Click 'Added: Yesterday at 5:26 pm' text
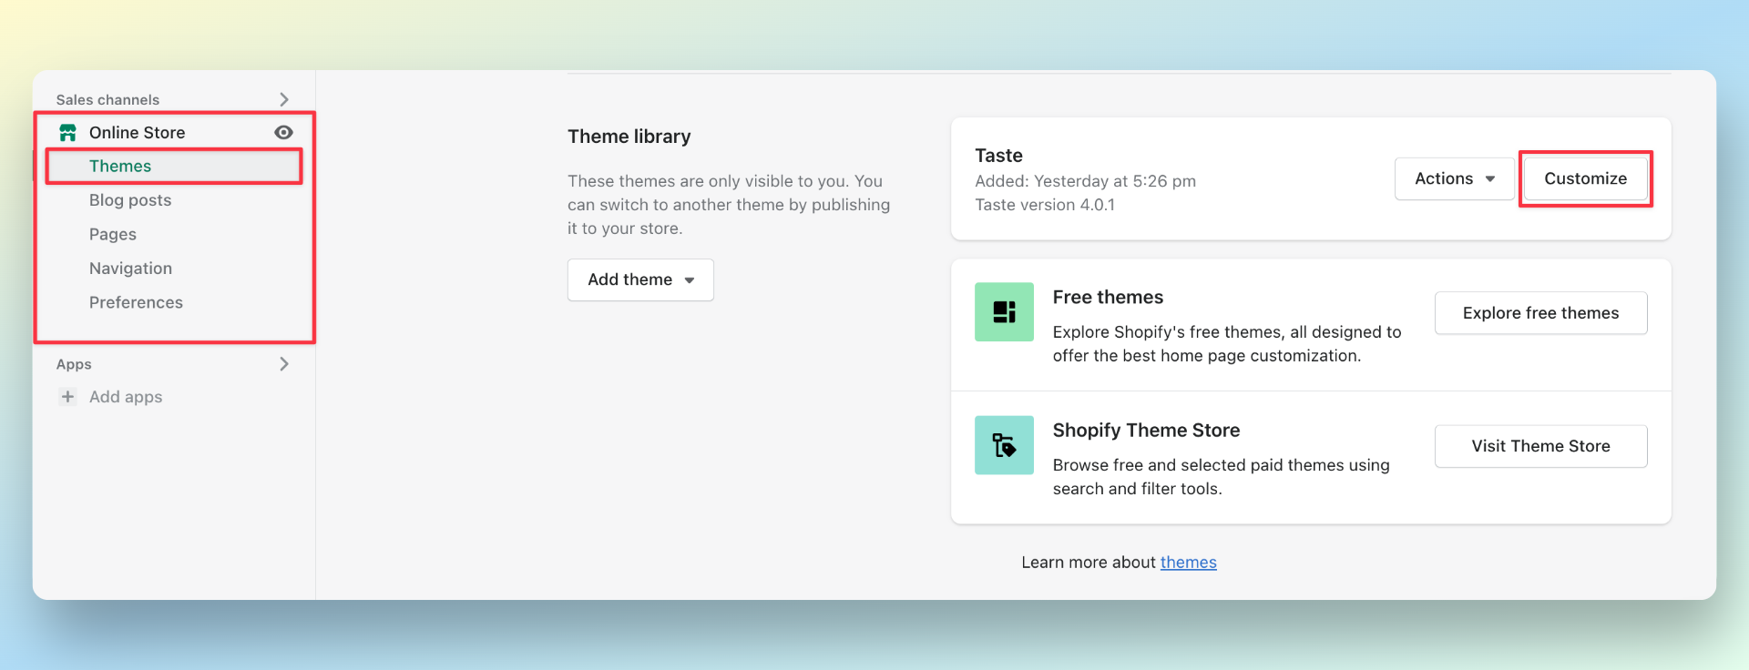The width and height of the screenshot is (1749, 670). click(1085, 181)
